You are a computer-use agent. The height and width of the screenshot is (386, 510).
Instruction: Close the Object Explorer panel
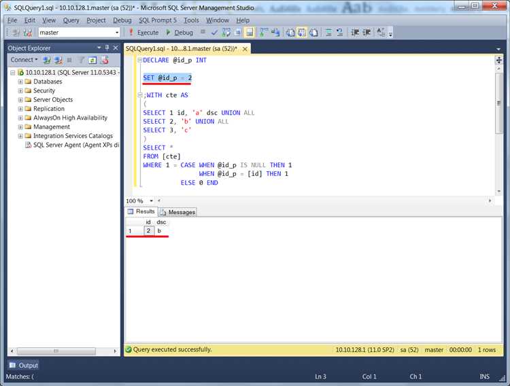(x=116, y=48)
